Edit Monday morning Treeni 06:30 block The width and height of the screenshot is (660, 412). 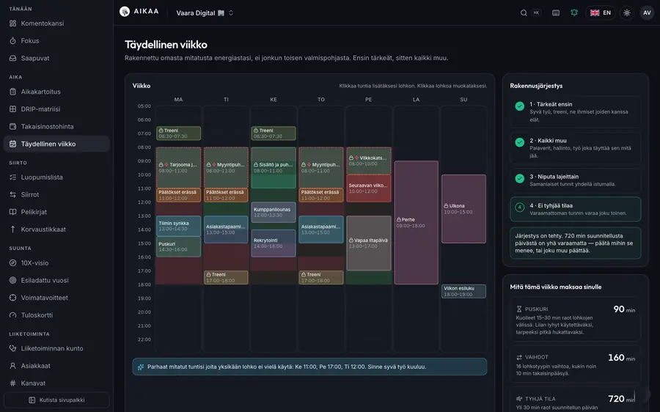point(178,133)
